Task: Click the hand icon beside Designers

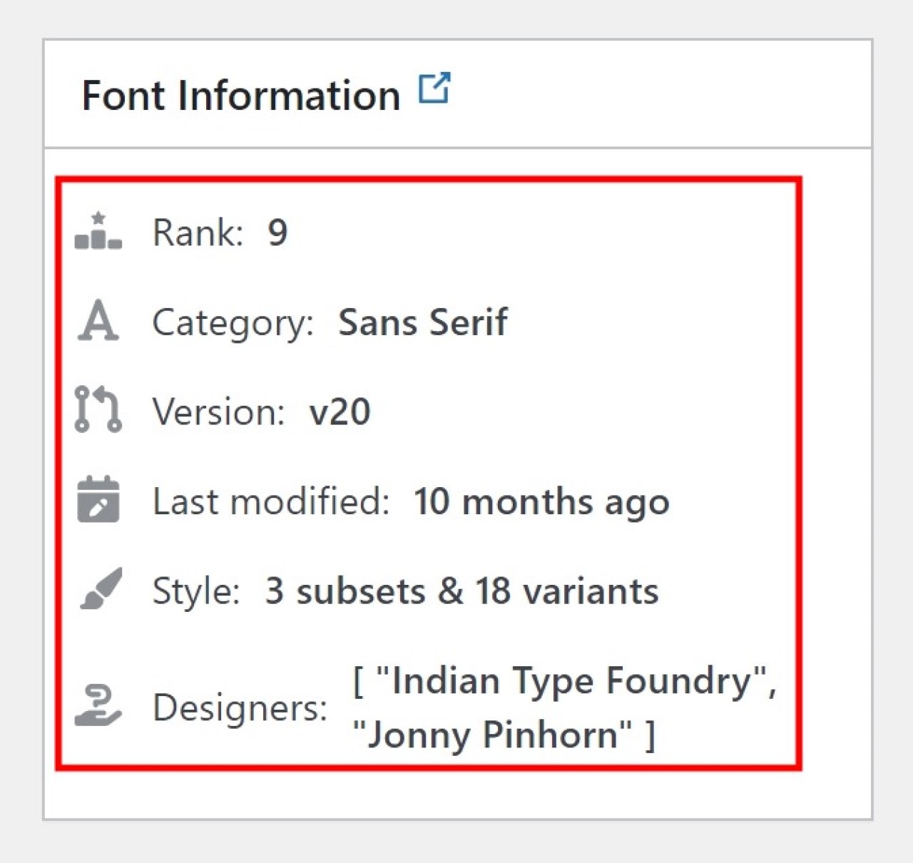Action: [x=98, y=706]
